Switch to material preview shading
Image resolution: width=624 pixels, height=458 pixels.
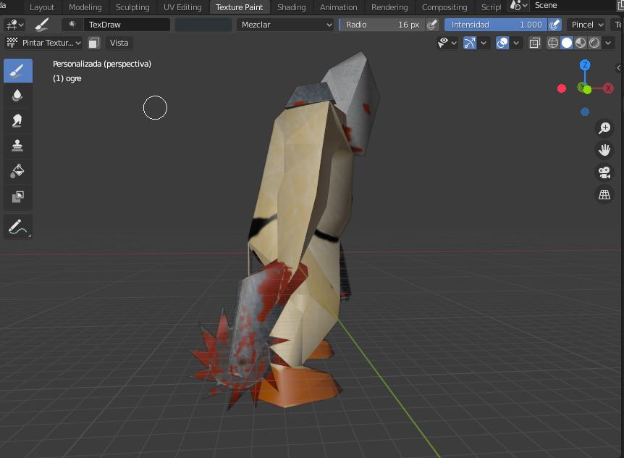click(581, 43)
